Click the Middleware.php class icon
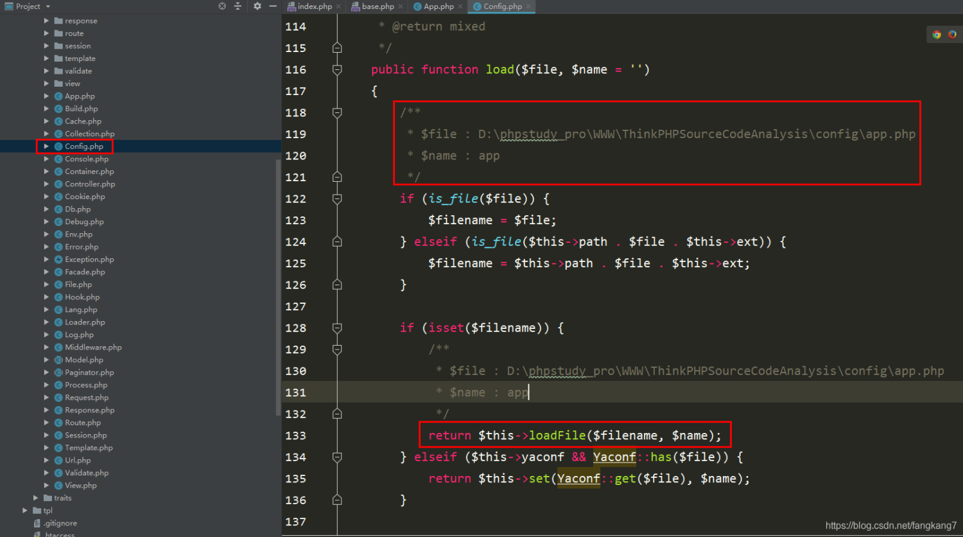This screenshot has width=963, height=537. [x=58, y=348]
